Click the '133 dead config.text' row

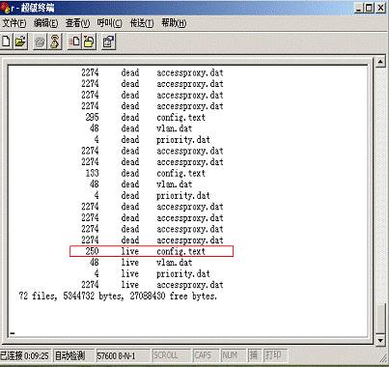point(146,173)
